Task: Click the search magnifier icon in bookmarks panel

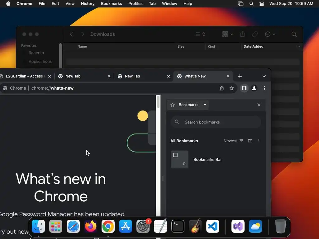Action: [x=177, y=122]
